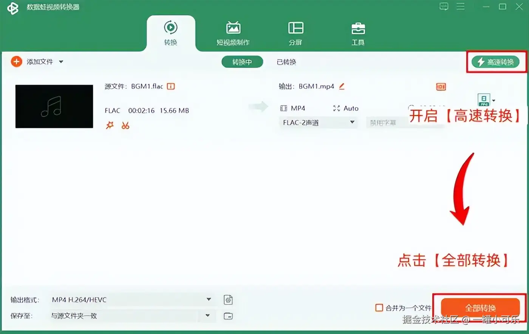Open the 分屏 split-screen tab
The image size is (529, 334).
coord(295,33)
